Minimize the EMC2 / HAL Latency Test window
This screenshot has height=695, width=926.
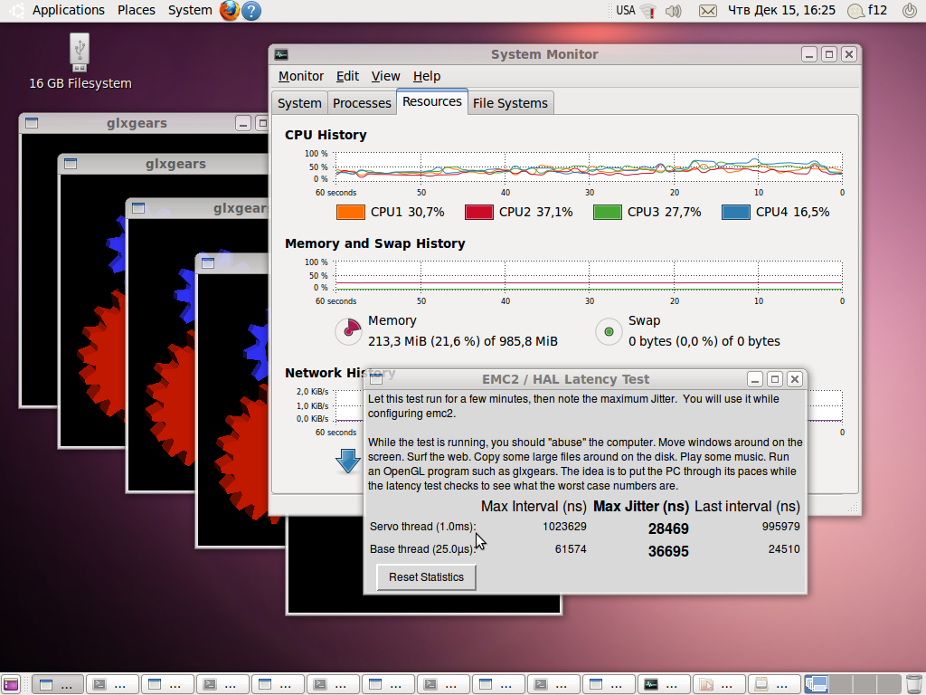(x=755, y=379)
